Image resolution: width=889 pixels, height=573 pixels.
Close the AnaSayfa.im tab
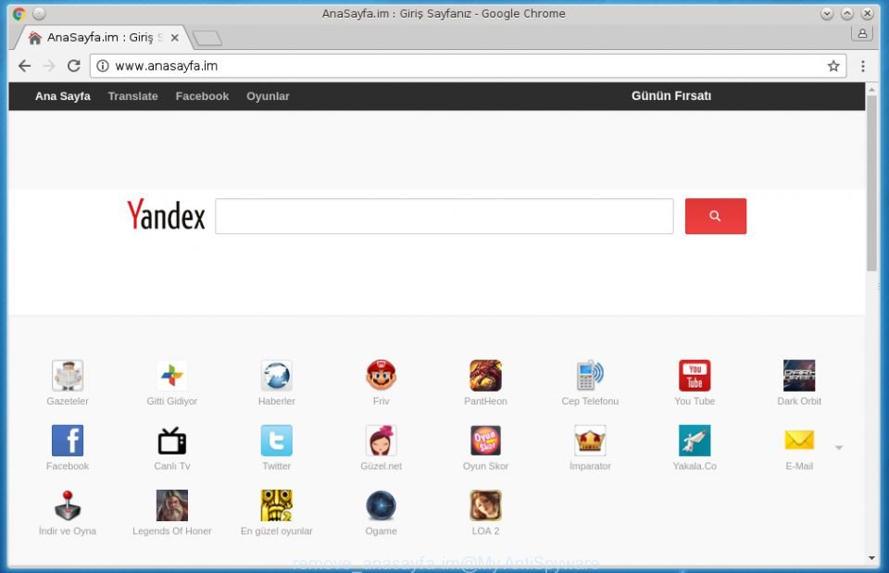175,37
